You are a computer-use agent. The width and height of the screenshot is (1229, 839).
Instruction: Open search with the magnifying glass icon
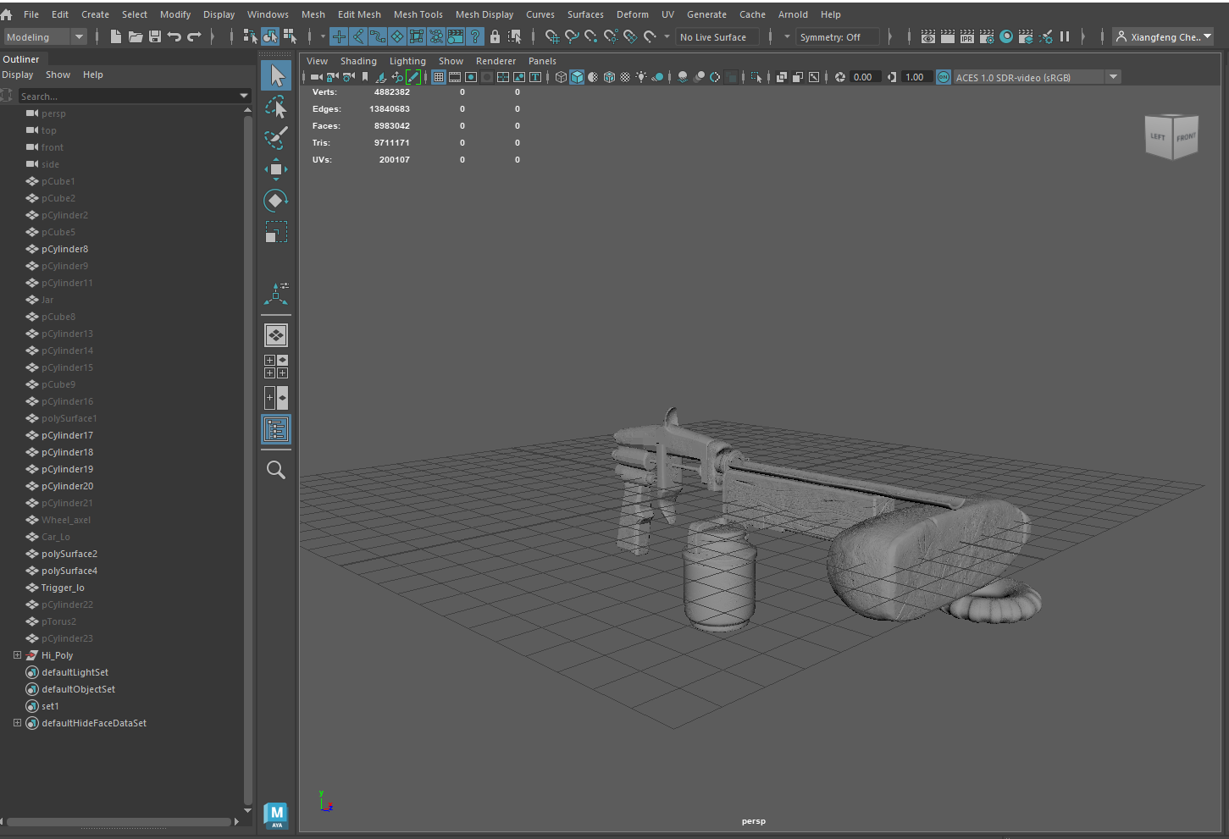276,470
